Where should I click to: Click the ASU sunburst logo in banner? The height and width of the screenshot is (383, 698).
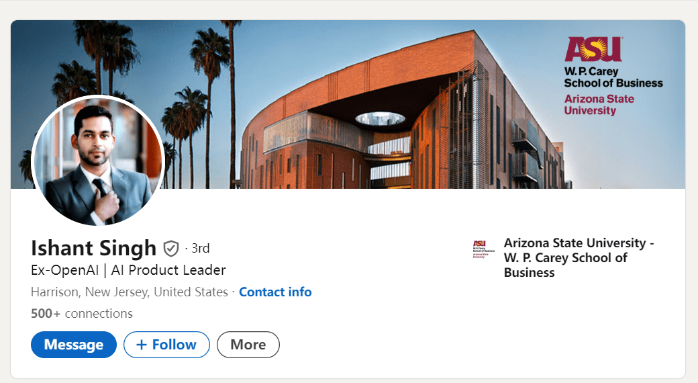[x=593, y=50]
